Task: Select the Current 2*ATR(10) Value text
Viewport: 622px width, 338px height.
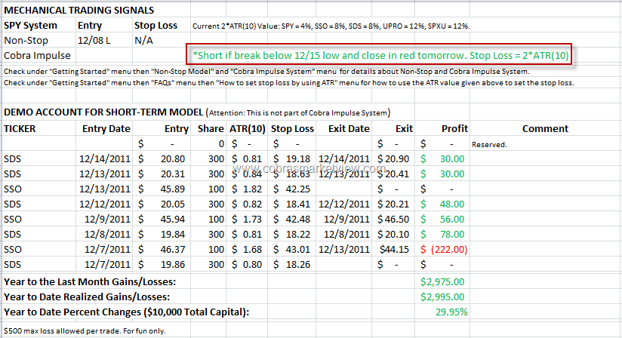Action: click(x=331, y=26)
